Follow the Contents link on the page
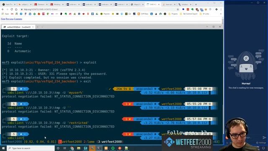The image size is (268, 151). coord(18,19)
